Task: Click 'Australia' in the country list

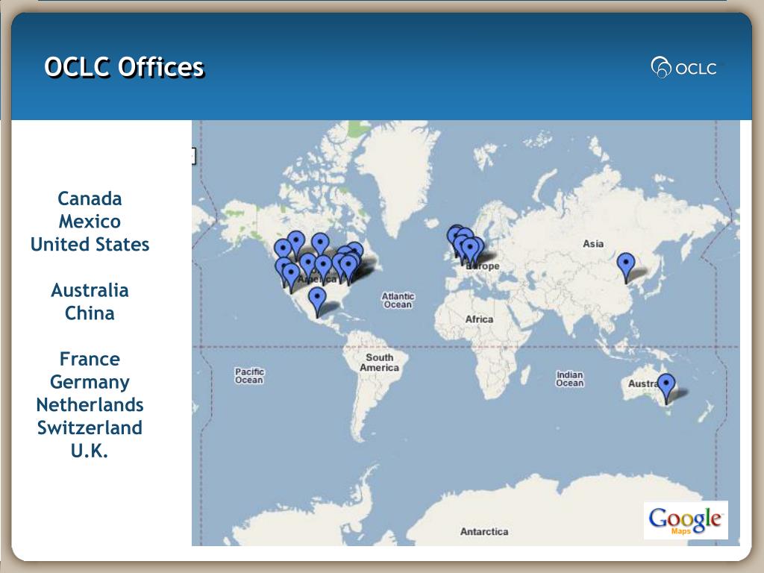Action: pyautogui.click(x=90, y=290)
